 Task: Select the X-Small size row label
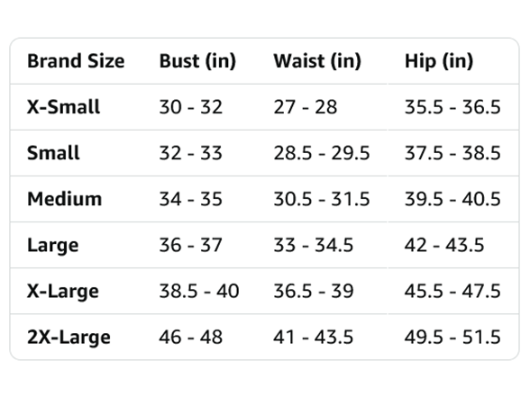click(63, 107)
